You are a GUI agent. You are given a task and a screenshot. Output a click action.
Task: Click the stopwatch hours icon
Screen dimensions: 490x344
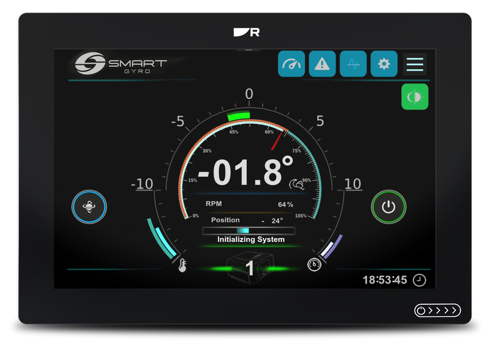[x=314, y=264]
